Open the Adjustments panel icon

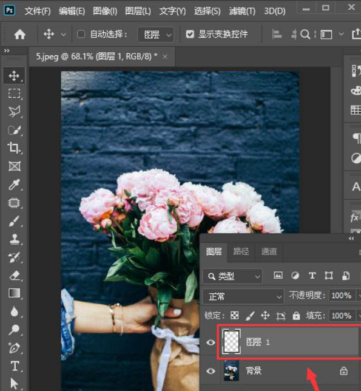pyautogui.click(x=356, y=158)
